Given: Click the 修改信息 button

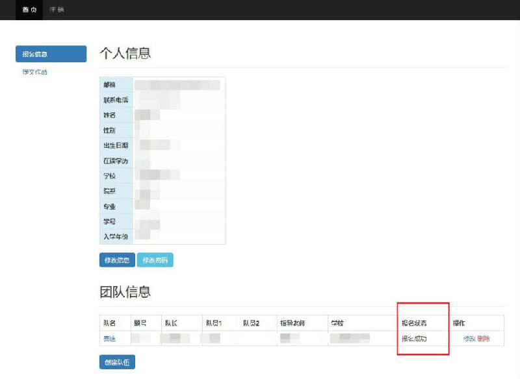Looking at the screenshot, I should (x=117, y=260).
